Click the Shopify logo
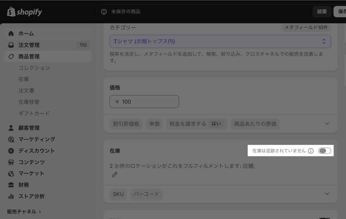The image size is (346, 219). click(24, 12)
